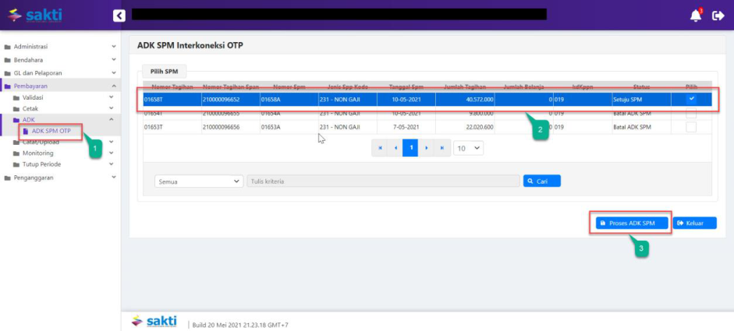Click the Keluar button
The height and width of the screenshot is (331, 734).
(693, 223)
